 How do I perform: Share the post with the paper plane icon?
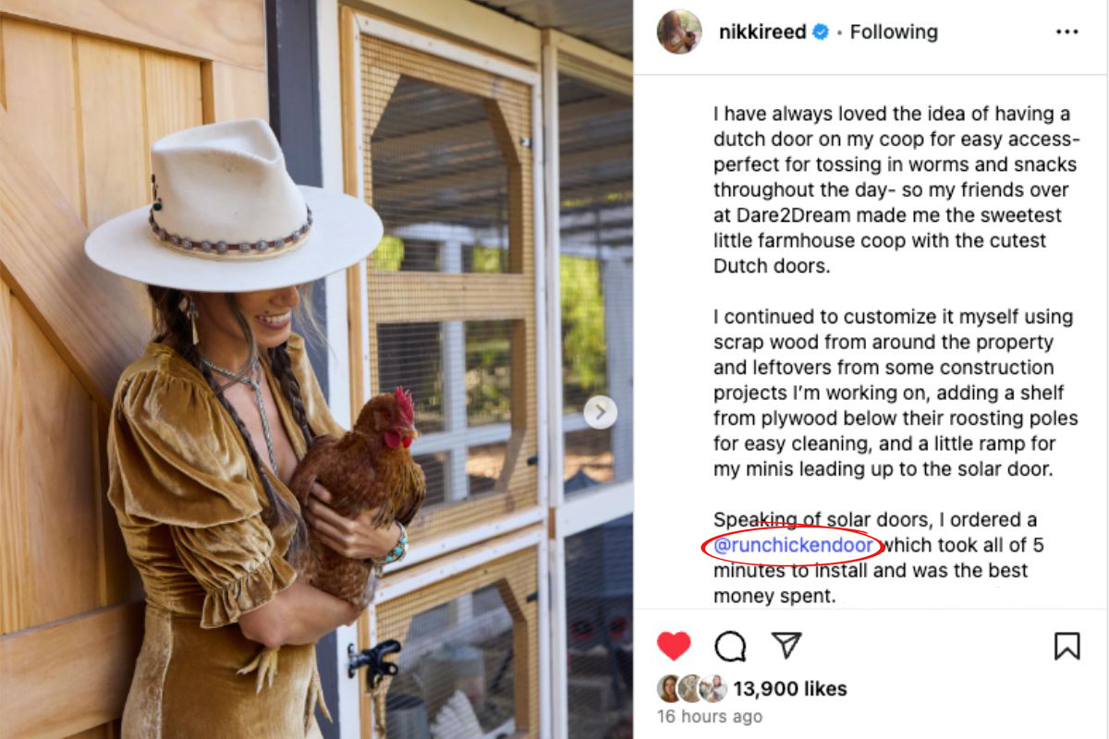coord(786,645)
